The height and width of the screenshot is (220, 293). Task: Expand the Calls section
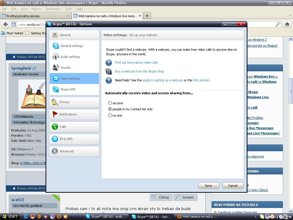coord(74,127)
